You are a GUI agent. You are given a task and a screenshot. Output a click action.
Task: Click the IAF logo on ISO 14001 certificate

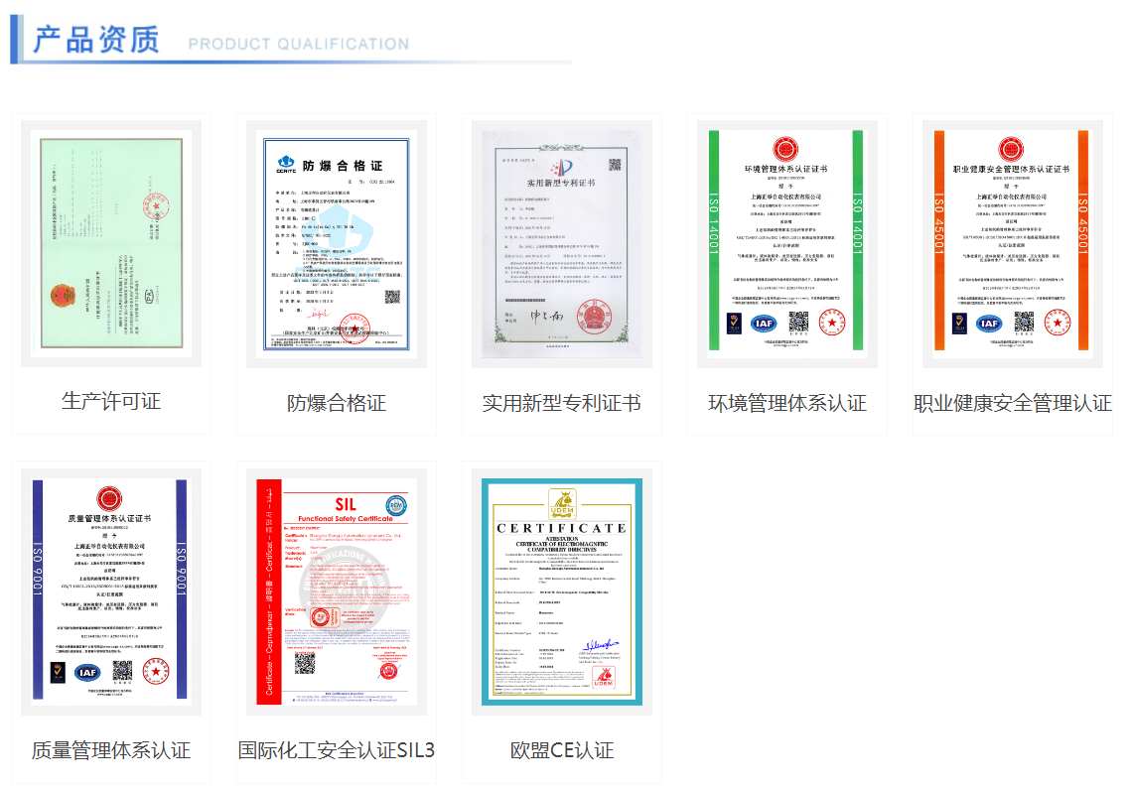[765, 323]
